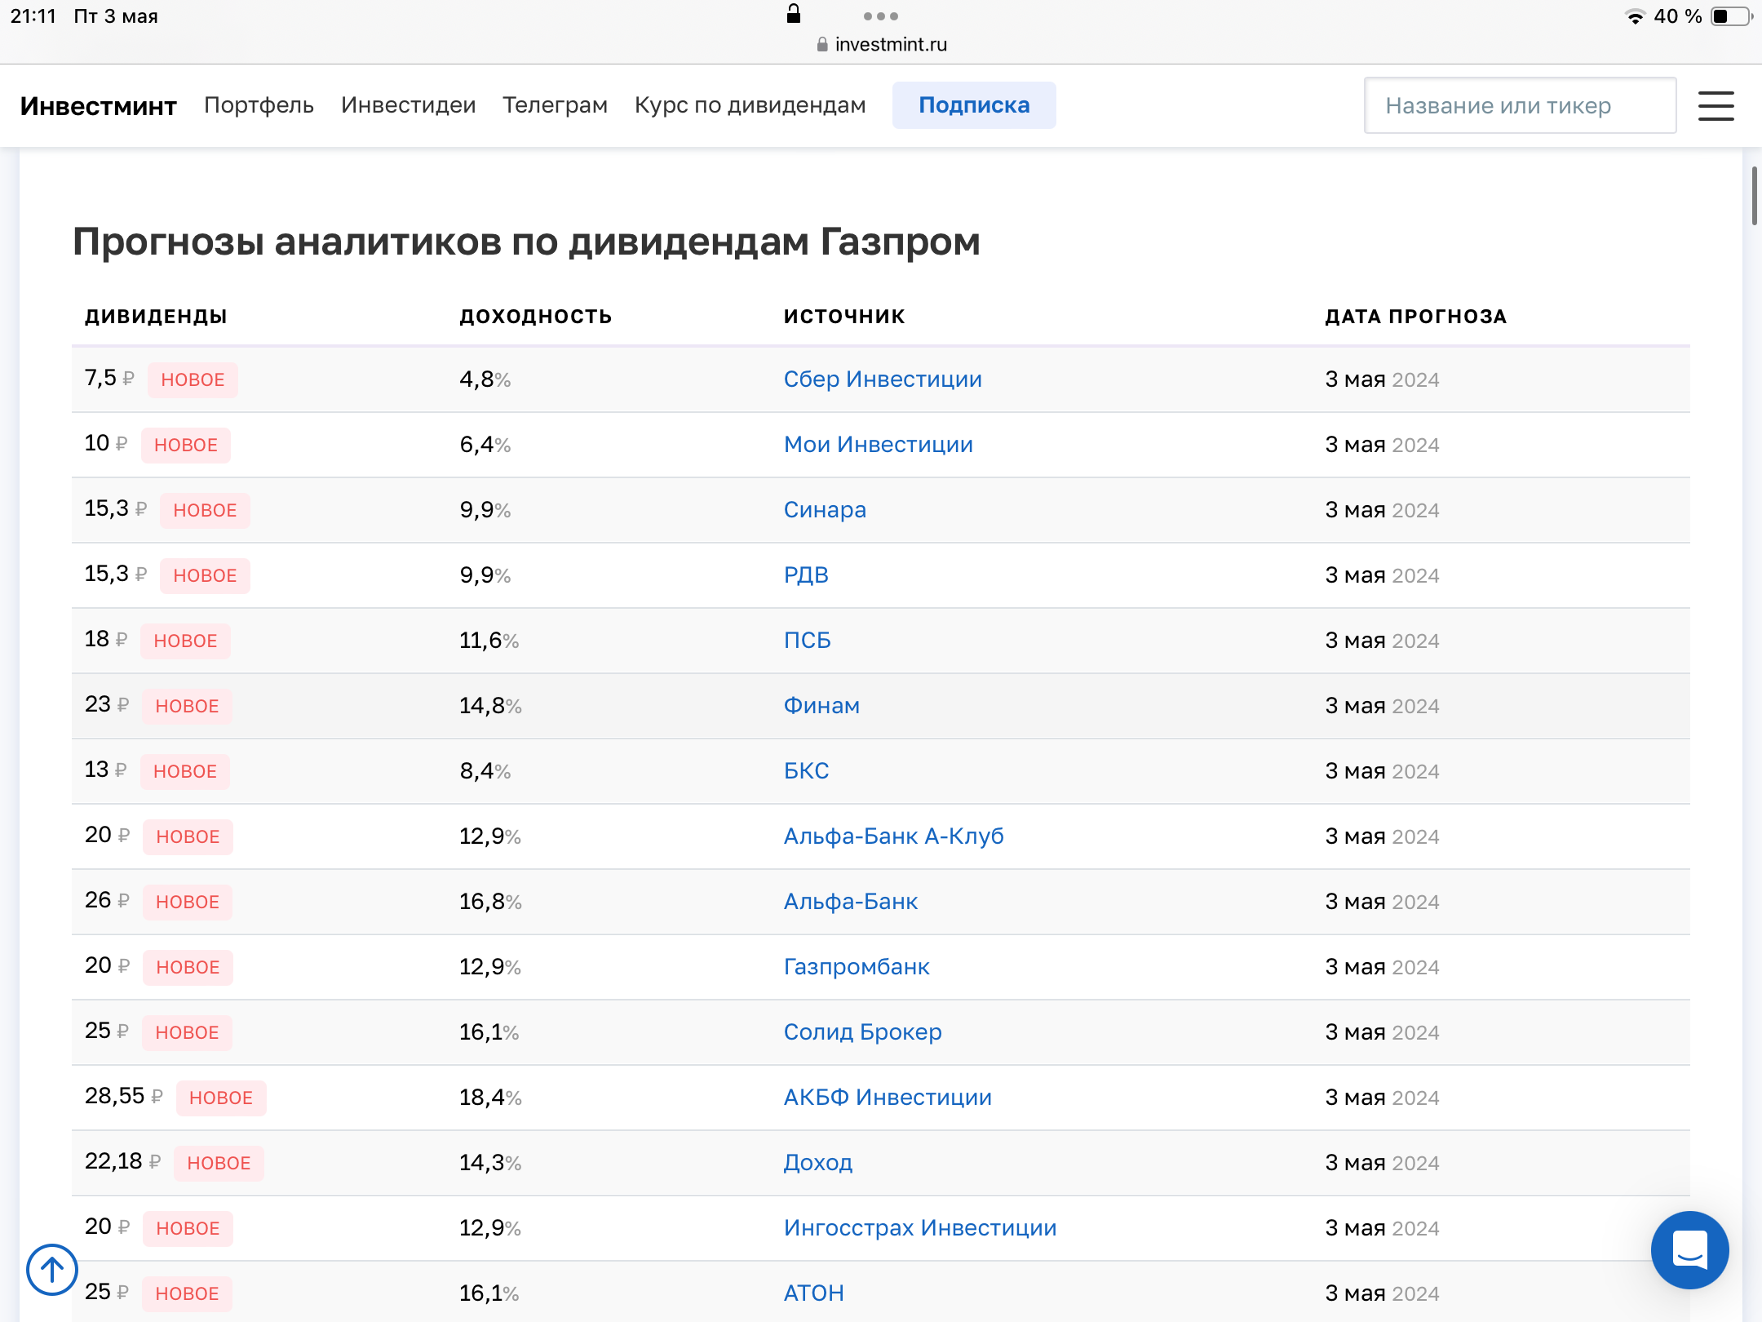Open the Альфа-Банк 16,8% source link
This screenshot has height=1322, width=1762.
(x=851, y=902)
